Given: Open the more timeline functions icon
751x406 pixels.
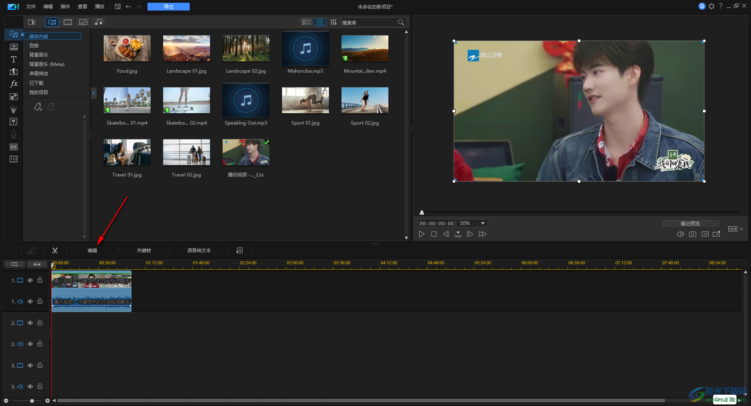Looking at the screenshot, I should 240,251.
